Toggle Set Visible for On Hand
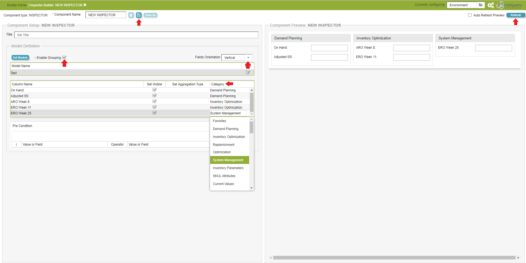The width and height of the screenshot is (526, 263). coord(155,90)
